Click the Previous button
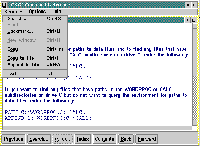200x146 pixels. 13,139
